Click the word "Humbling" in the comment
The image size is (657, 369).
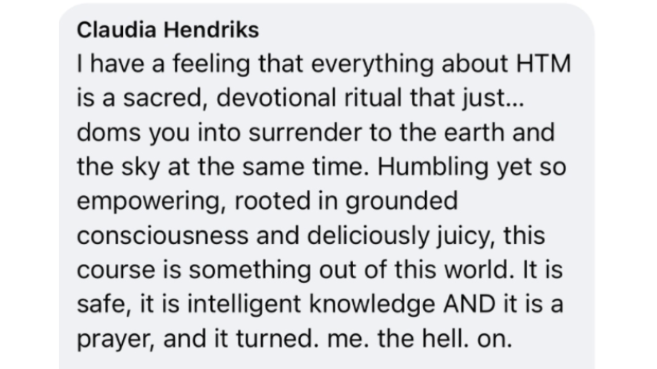[433, 167]
